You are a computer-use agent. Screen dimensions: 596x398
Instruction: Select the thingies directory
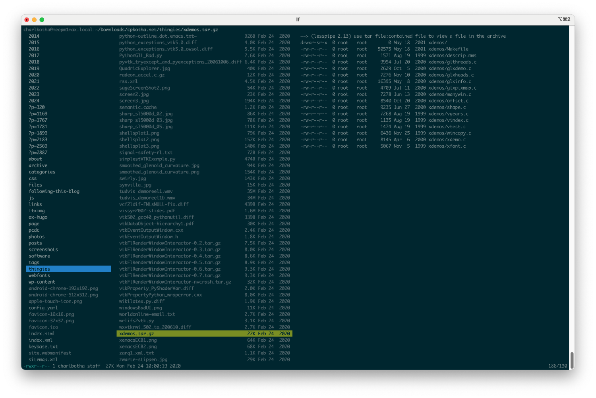tap(40, 269)
